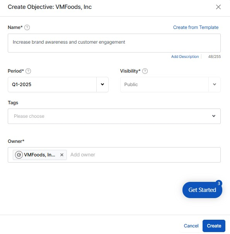
Task: Open the Visibility help tooltip icon
Action: (x=145, y=71)
